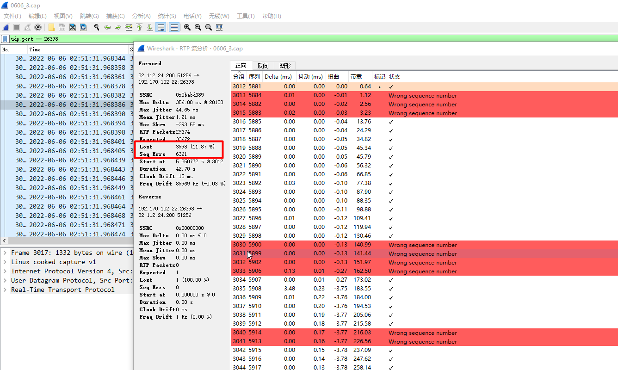Go to the previous packet arrow
This screenshot has height=370, width=618.
point(107,27)
